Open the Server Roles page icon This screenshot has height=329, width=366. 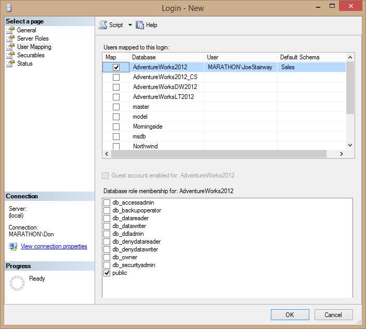tap(10, 39)
